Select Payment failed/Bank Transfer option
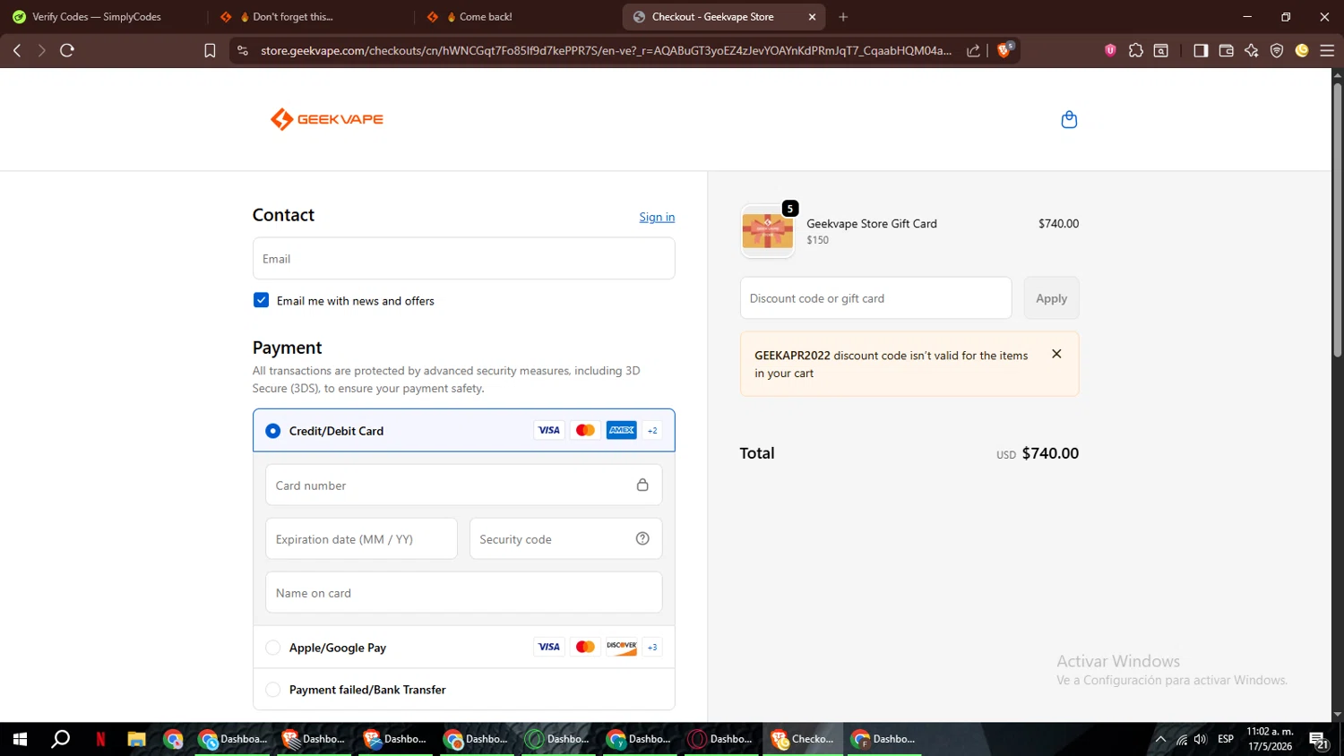The width and height of the screenshot is (1344, 756). tap(273, 690)
